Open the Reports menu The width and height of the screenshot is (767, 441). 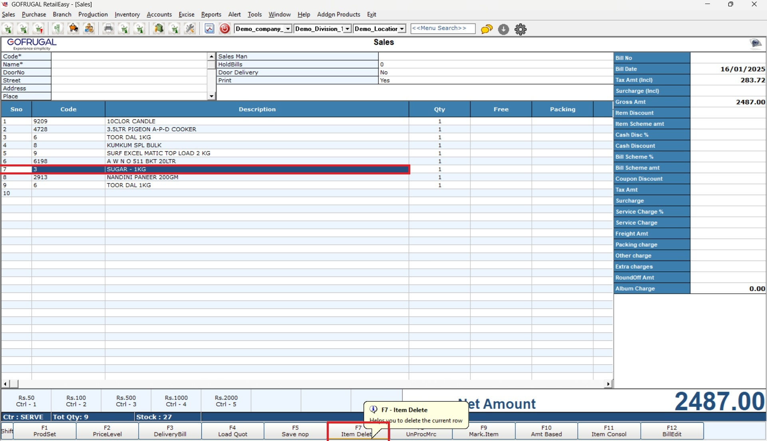tap(211, 14)
